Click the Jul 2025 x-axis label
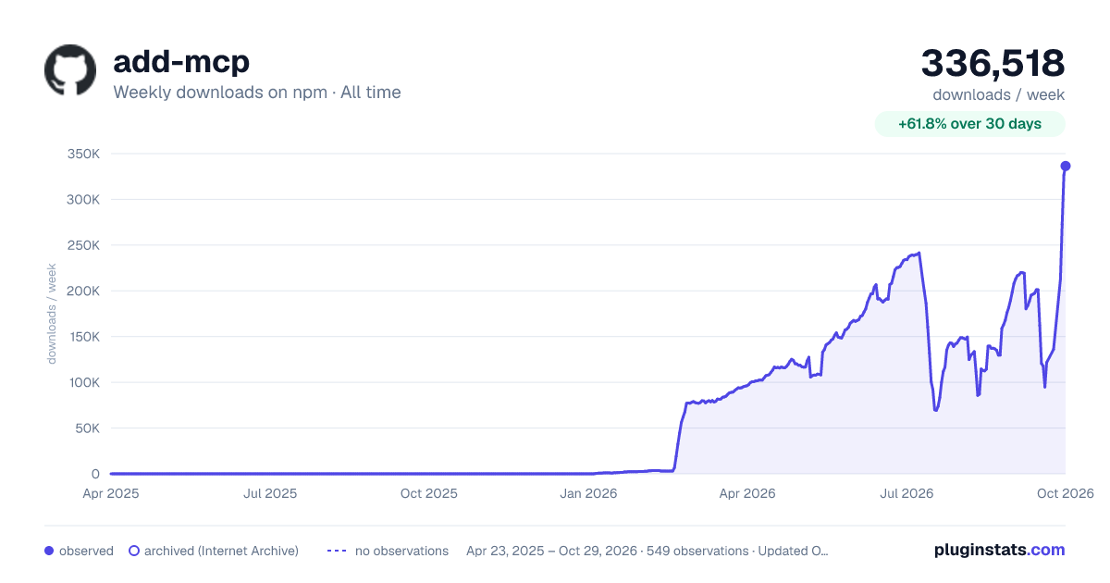 tap(270, 493)
